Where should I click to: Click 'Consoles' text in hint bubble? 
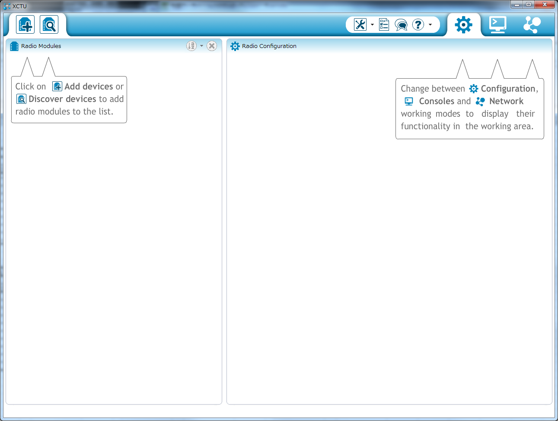(437, 101)
